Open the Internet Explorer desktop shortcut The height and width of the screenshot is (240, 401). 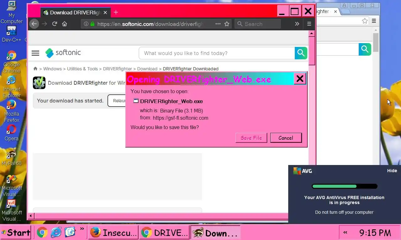(12, 87)
